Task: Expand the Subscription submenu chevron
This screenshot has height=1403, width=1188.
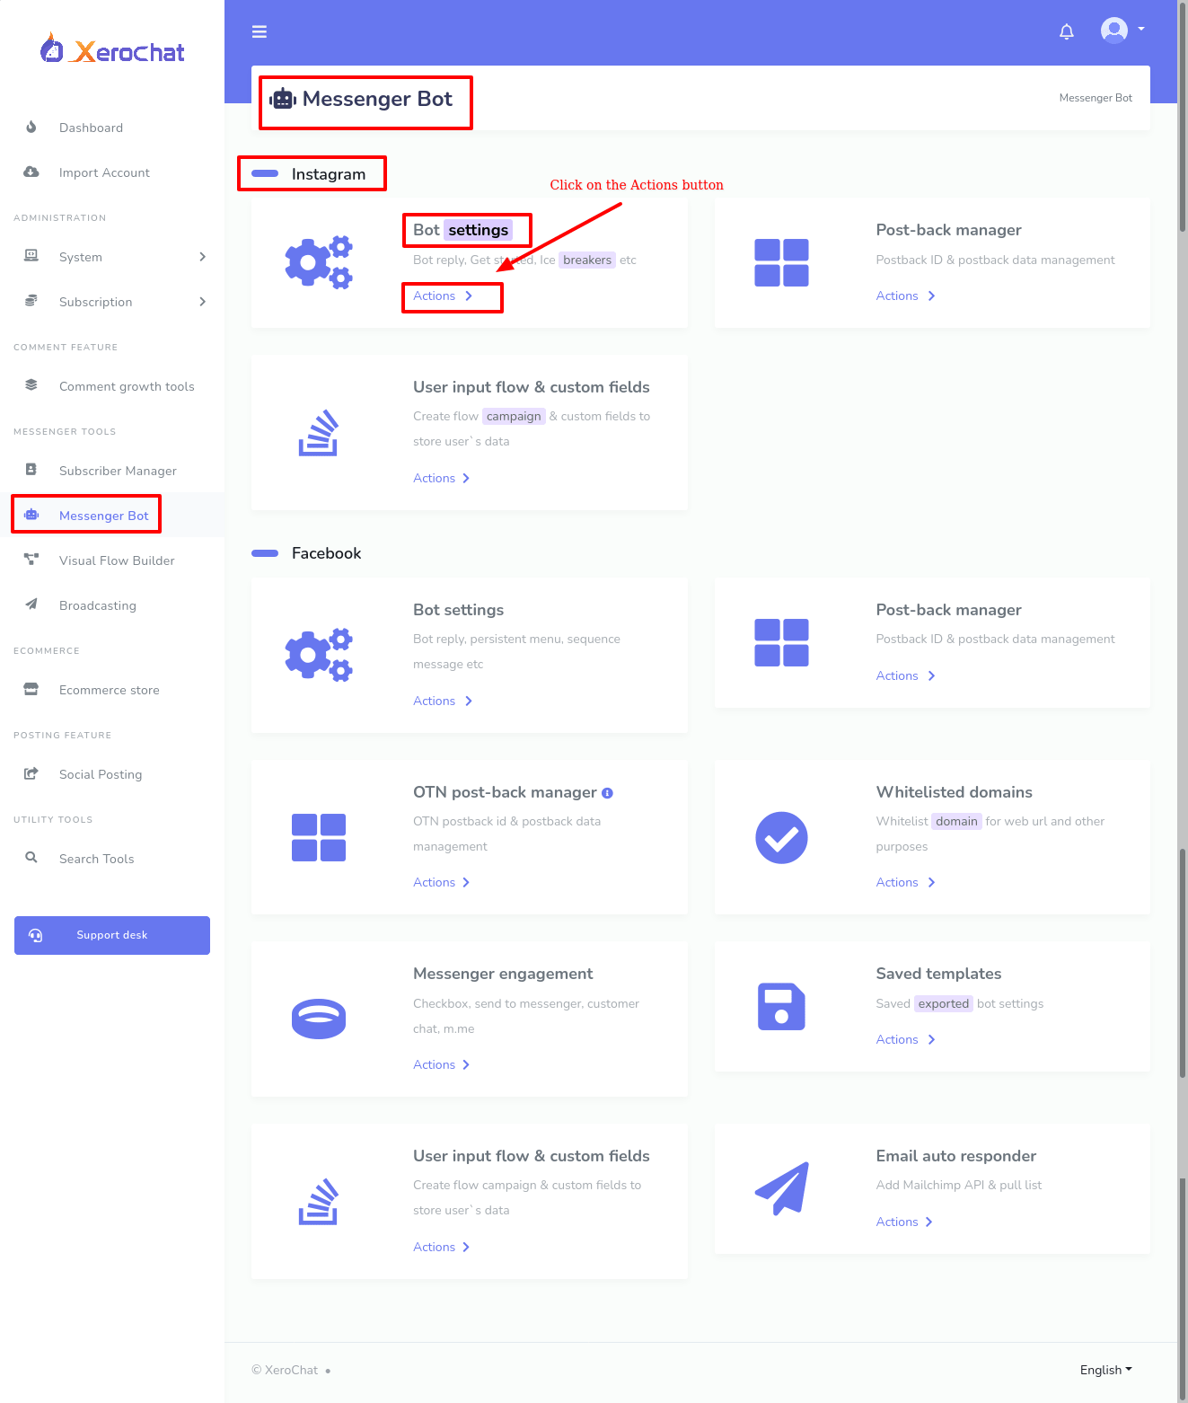Action: [202, 302]
